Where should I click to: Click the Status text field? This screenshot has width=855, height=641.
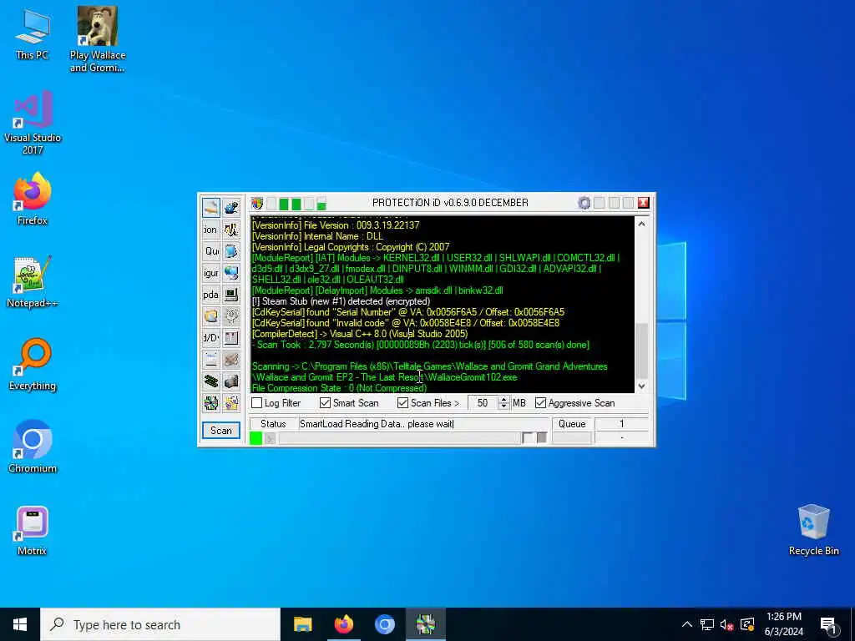(423, 423)
